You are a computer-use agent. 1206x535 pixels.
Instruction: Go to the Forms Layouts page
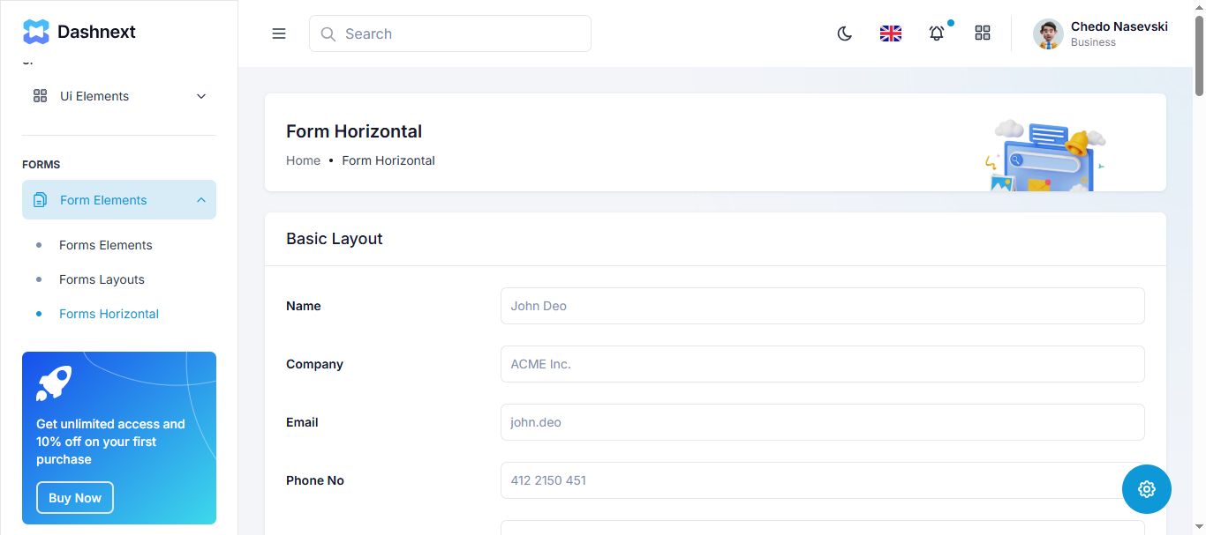(102, 279)
